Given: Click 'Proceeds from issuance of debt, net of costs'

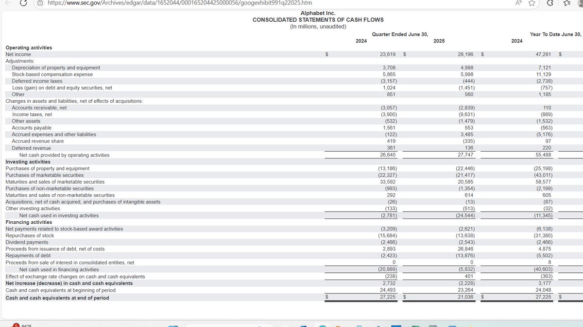Looking at the screenshot, I should click(55, 249).
